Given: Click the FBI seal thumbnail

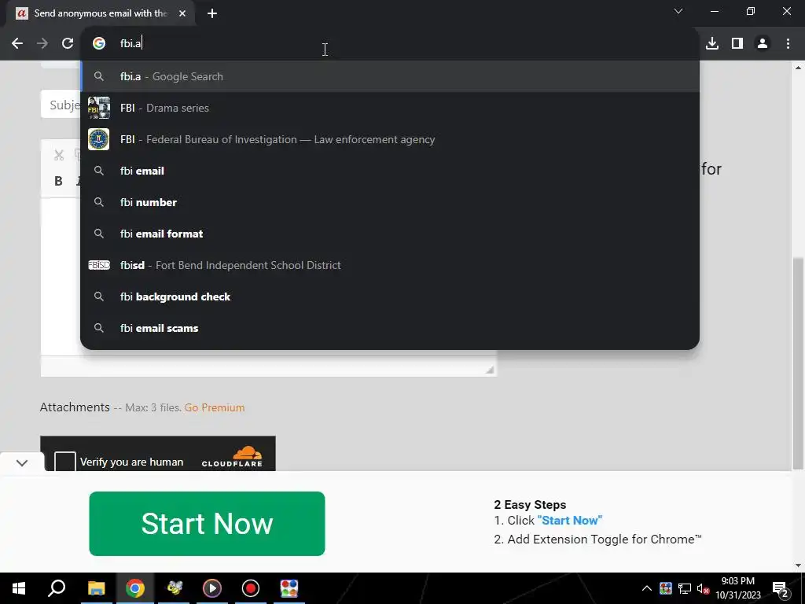Looking at the screenshot, I should (x=98, y=139).
